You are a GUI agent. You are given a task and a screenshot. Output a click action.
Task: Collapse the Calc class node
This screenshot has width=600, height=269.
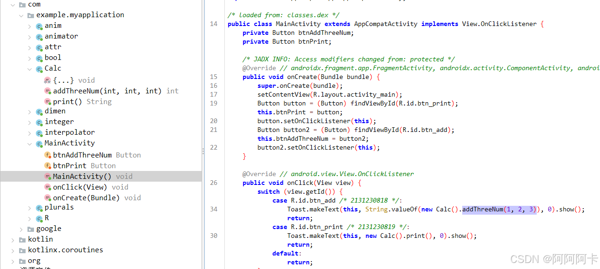30,69
